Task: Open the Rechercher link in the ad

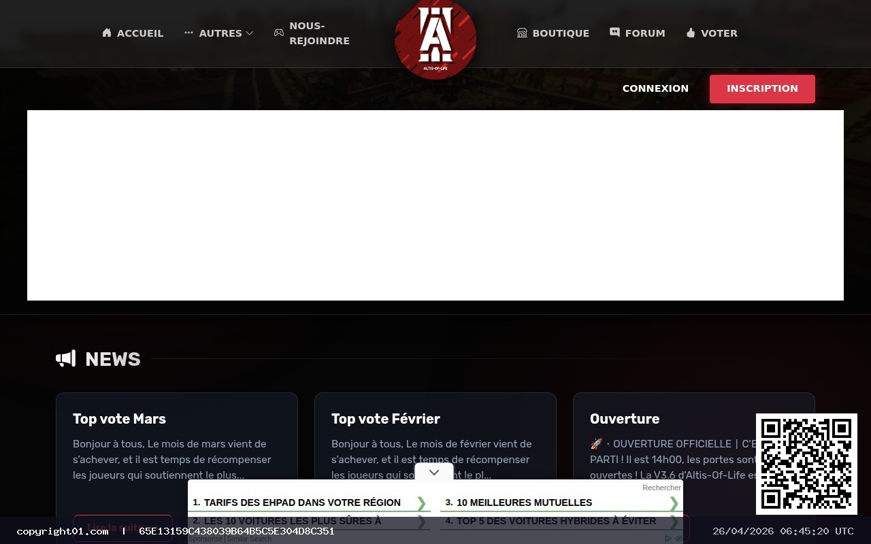Action: [x=661, y=488]
